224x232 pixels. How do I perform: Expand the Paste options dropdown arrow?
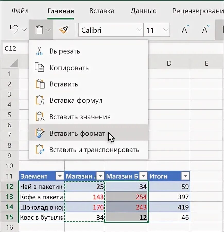[48, 30]
